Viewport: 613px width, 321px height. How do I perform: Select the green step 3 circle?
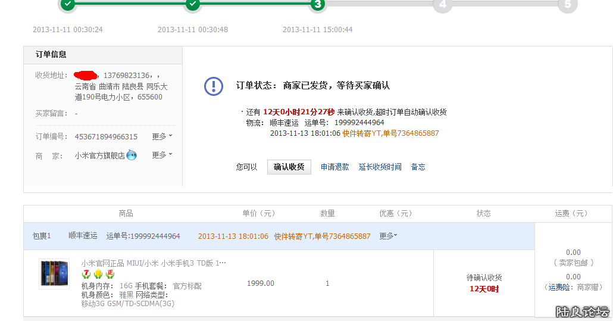point(318,4)
